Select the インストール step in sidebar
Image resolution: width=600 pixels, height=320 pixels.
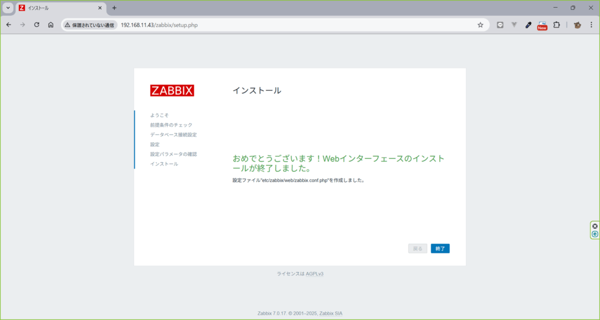coord(164,164)
